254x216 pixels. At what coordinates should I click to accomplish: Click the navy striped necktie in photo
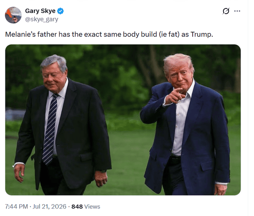tap(50, 129)
